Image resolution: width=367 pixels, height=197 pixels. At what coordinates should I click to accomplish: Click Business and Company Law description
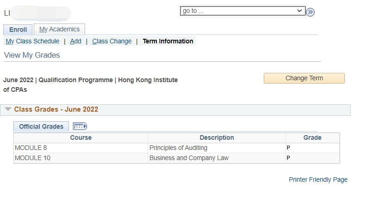coord(189,158)
